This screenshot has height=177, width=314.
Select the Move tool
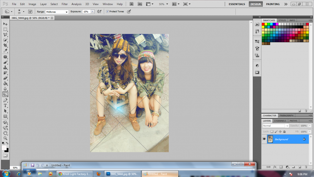point(5,24)
